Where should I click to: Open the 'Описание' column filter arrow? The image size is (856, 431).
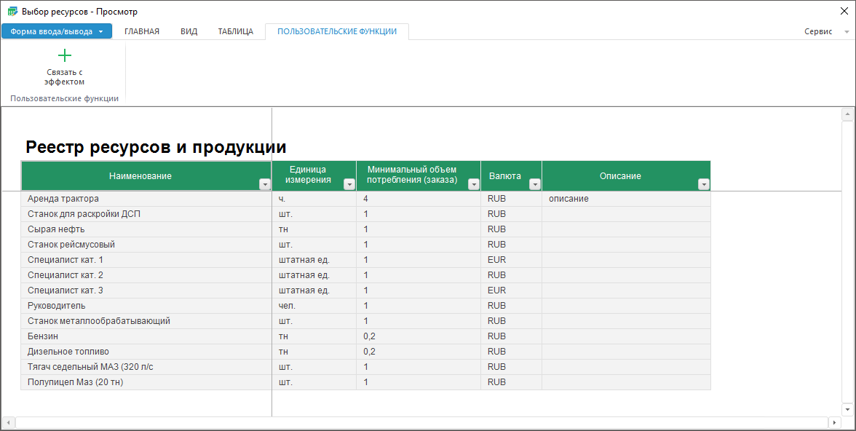(x=703, y=185)
